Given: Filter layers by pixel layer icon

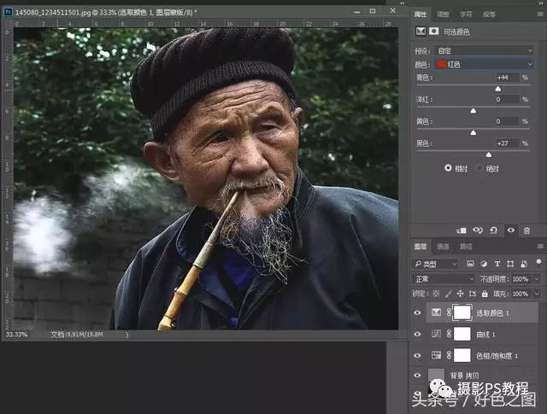Looking at the screenshot, I should [x=470, y=264].
